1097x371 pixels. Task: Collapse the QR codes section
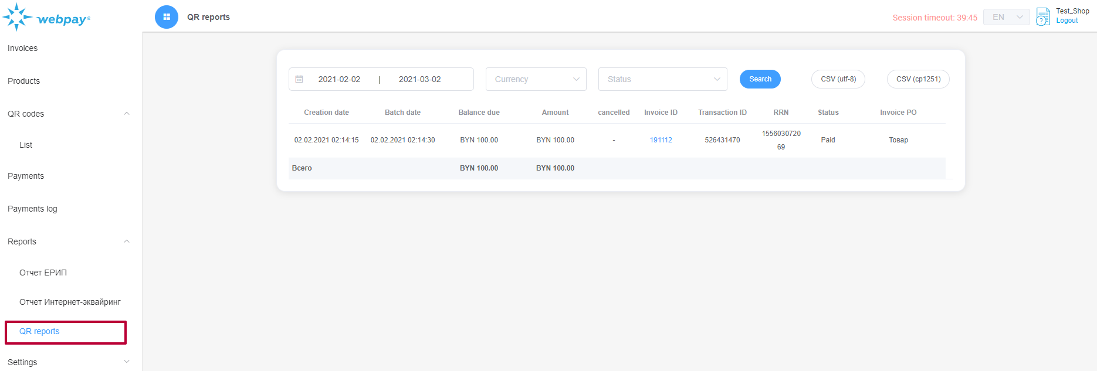[x=127, y=114]
